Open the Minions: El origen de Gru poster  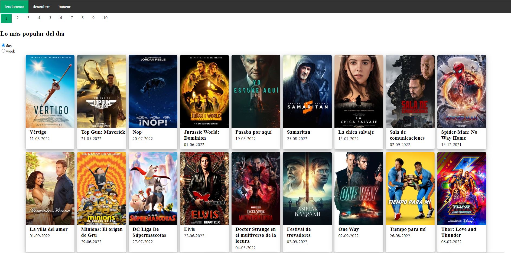click(101, 189)
